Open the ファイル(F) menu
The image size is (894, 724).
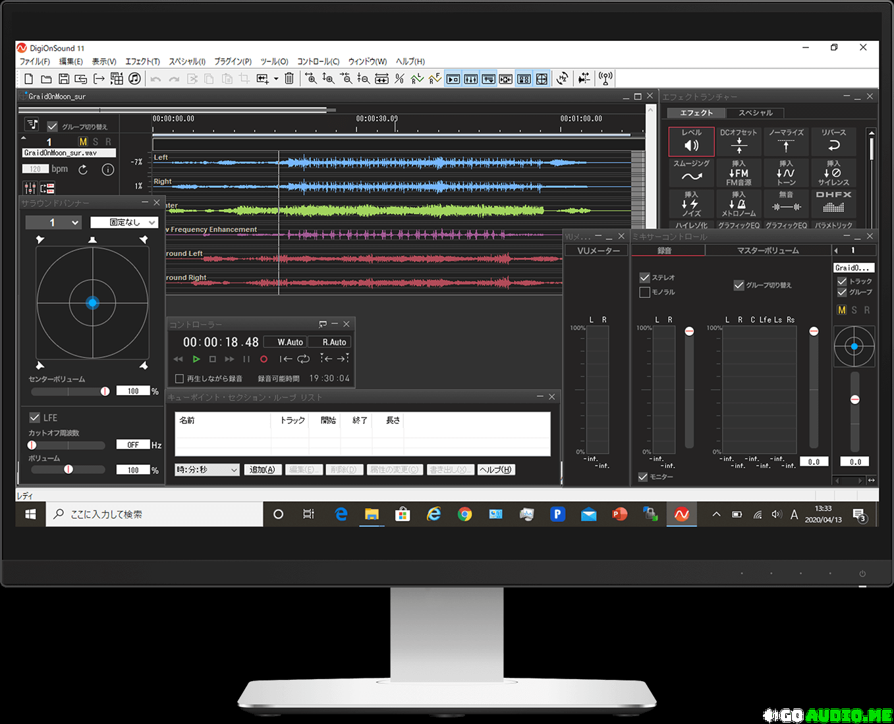pyautogui.click(x=34, y=61)
